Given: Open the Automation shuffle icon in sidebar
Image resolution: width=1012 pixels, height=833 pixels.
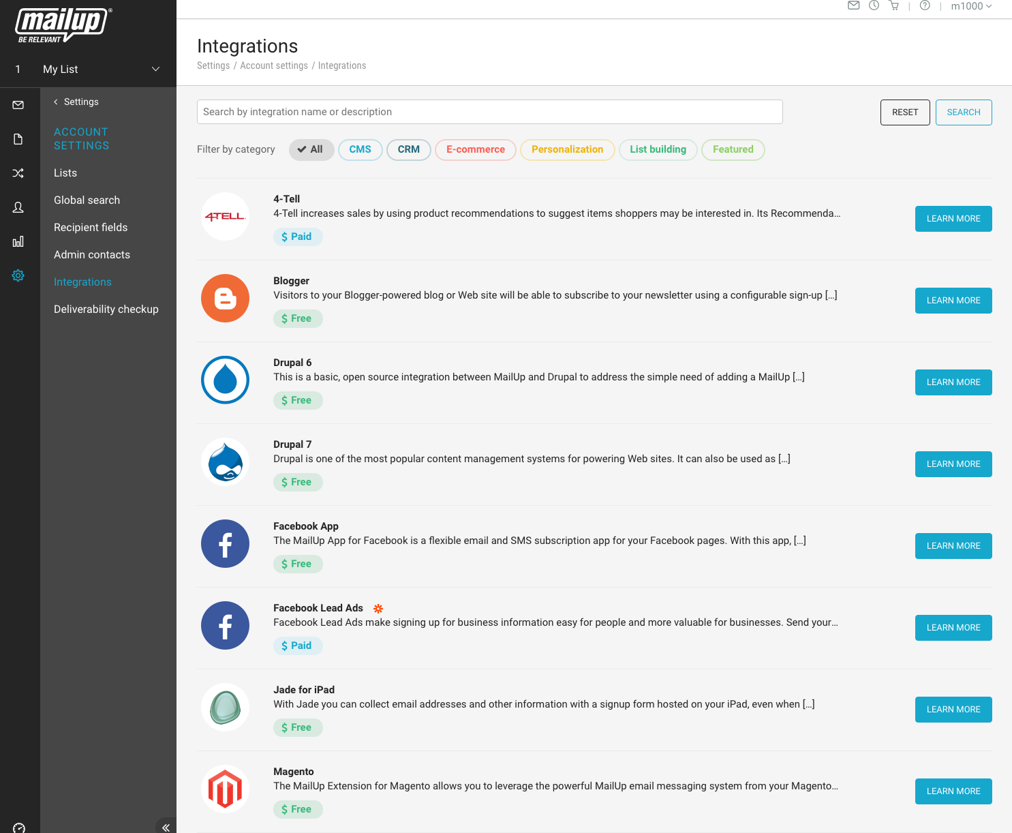Looking at the screenshot, I should 18,173.
